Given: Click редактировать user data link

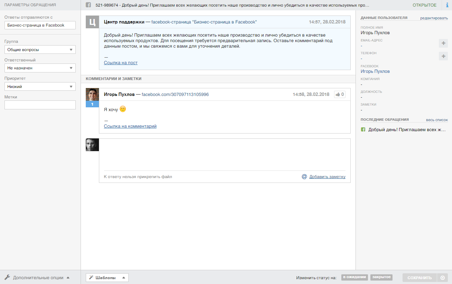Looking at the screenshot, I should pyautogui.click(x=434, y=18).
